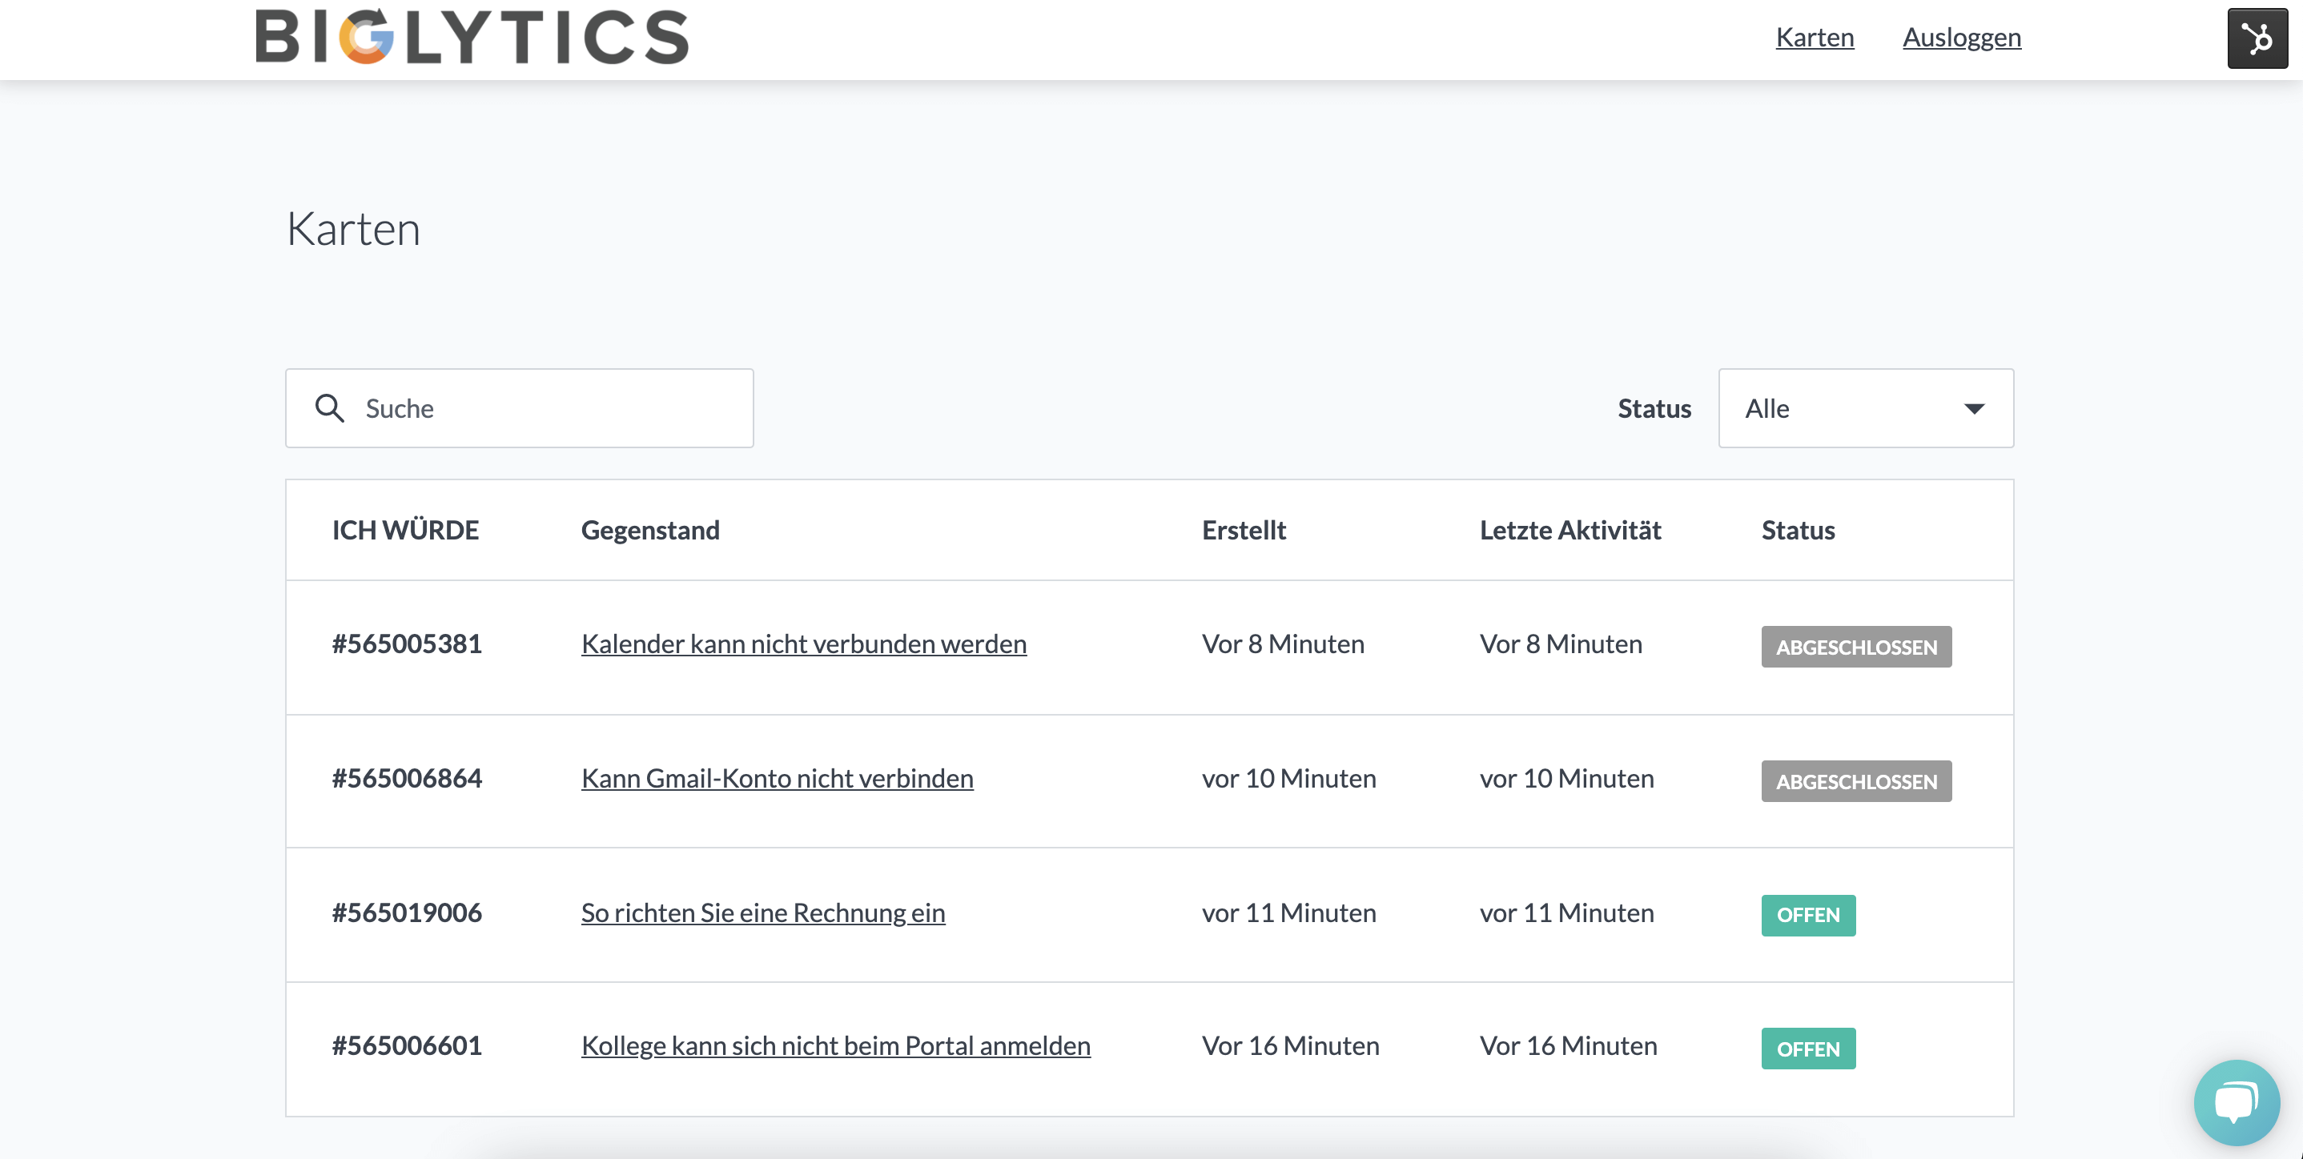Click OFFEN badge for ticket #565019006
Viewport: 2303px width, 1159px height.
[1807, 915]
